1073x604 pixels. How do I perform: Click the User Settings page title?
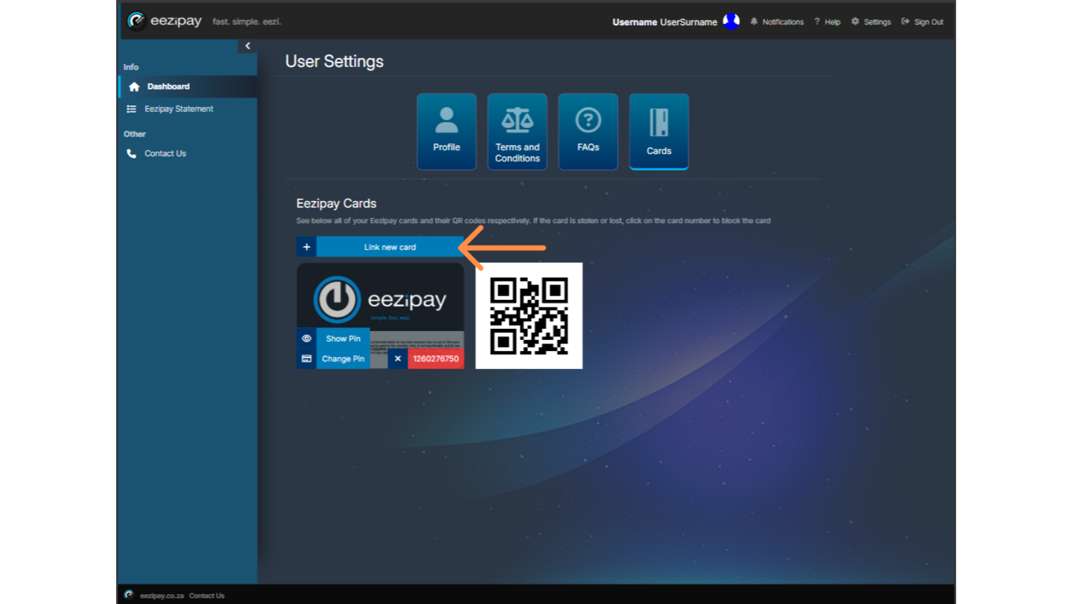334,62
